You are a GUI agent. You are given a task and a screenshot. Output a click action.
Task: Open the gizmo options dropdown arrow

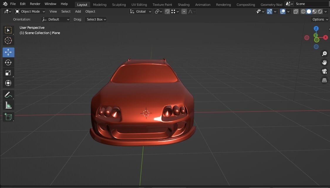tap(275, 11)
